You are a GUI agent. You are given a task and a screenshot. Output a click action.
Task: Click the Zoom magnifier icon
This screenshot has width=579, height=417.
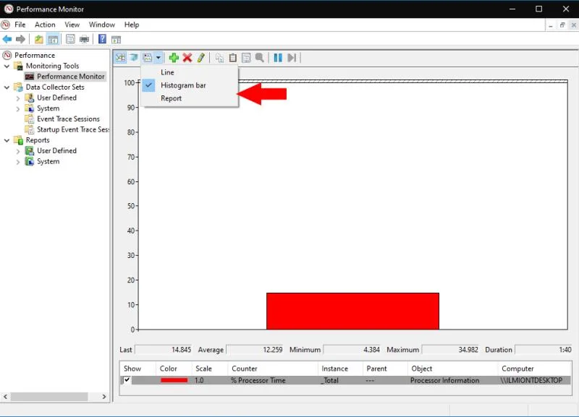(x=260, y=58)
